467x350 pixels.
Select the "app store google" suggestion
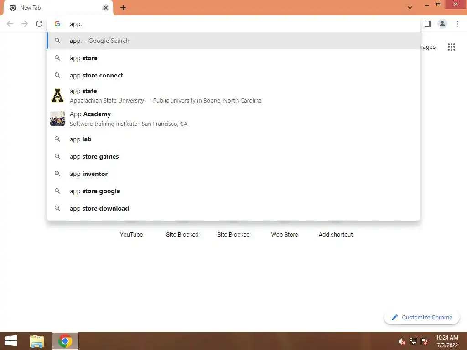pos(233,191)
